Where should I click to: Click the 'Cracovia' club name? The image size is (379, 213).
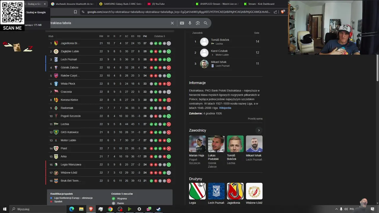pos(66,92)
